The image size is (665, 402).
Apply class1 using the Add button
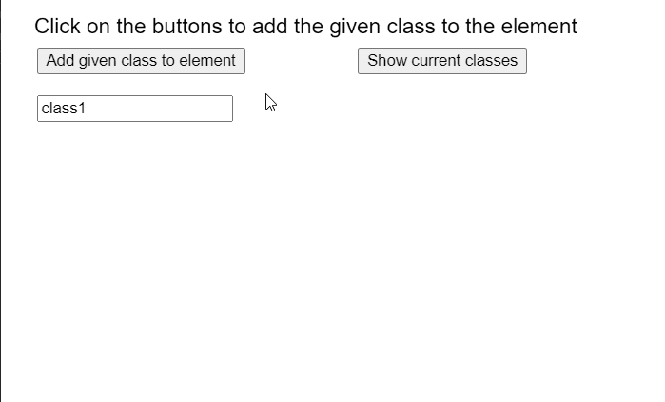(141, 61)
